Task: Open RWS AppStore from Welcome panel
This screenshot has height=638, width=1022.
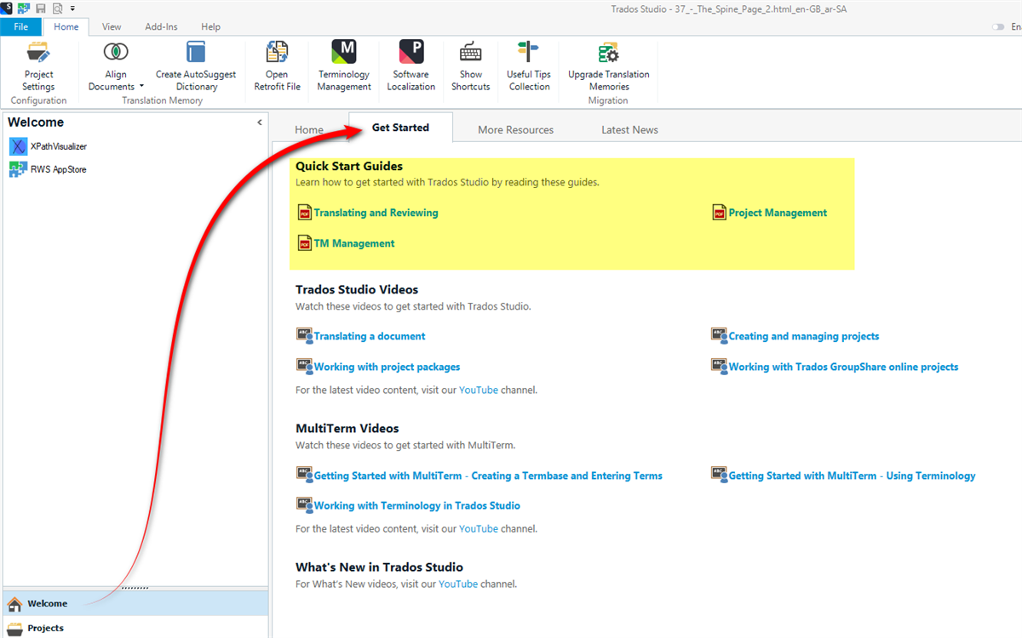Action: 49,169
